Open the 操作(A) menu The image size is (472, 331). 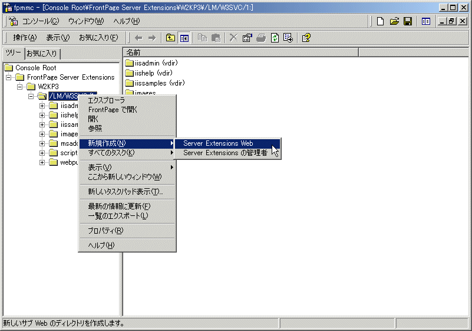(x=25, y=38)
